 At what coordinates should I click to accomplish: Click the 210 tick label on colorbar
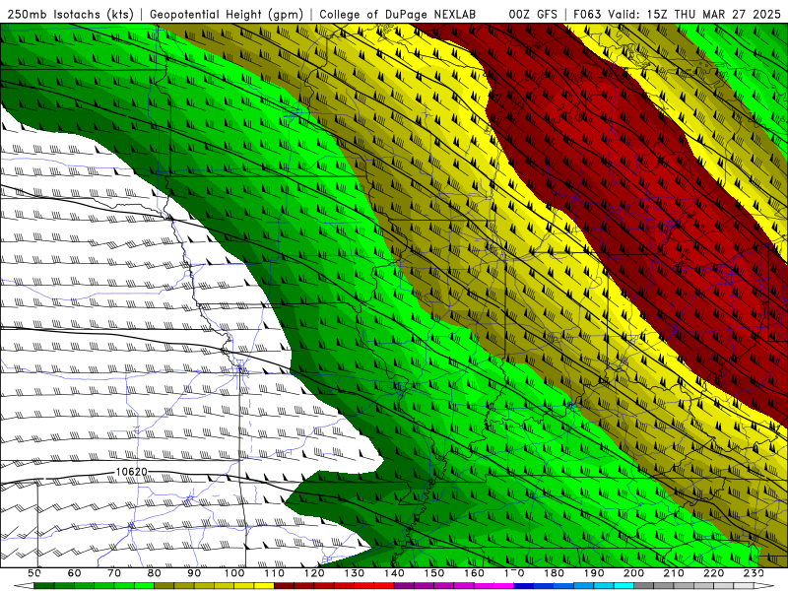[x=674, y=573]
